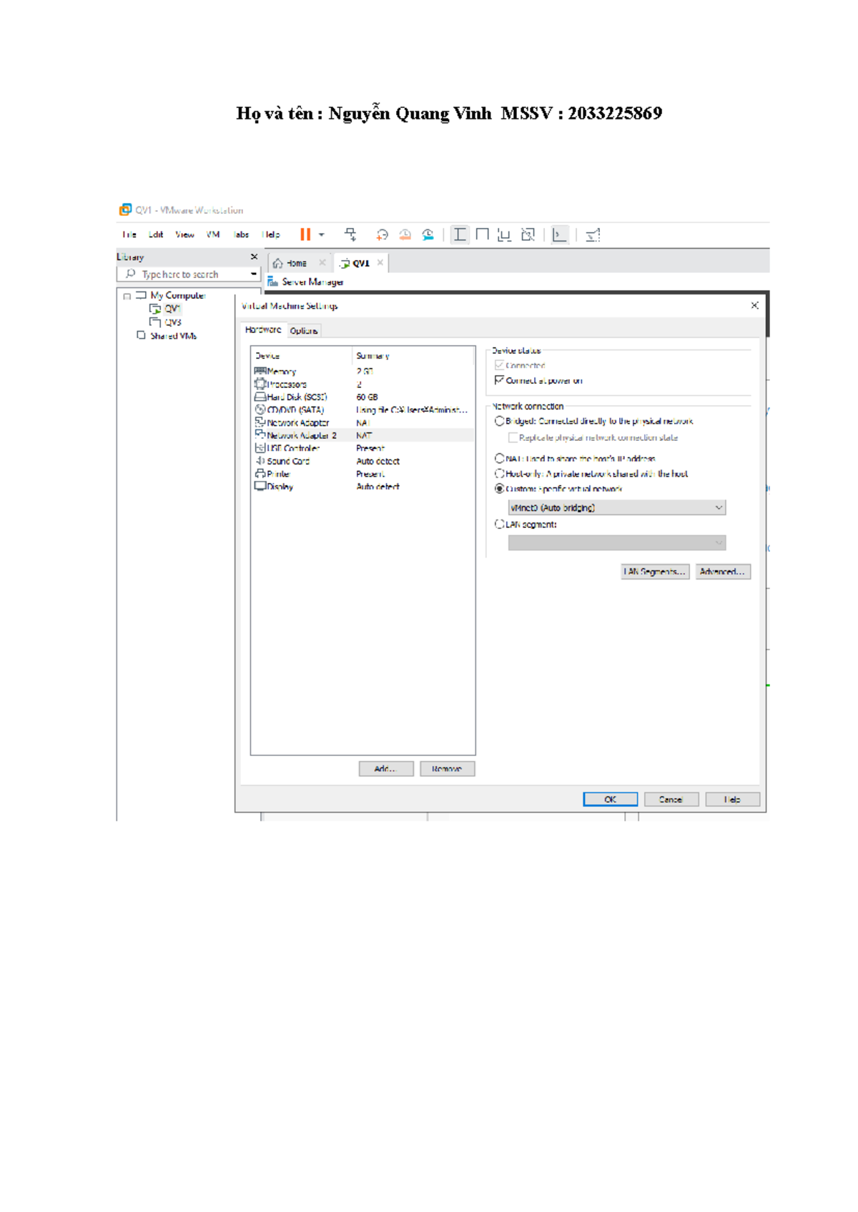Select the Memory device icon
Screen dimensions: 858x1212
point(260,371)
